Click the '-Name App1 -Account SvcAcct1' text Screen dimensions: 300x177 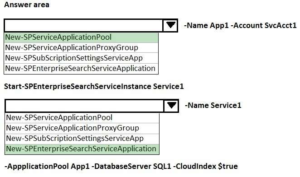(240, 25)
